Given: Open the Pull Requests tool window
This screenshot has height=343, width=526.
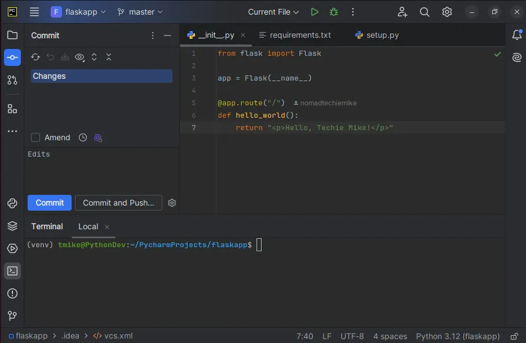Looking at the screenshot, I should [x=12, y=80].
